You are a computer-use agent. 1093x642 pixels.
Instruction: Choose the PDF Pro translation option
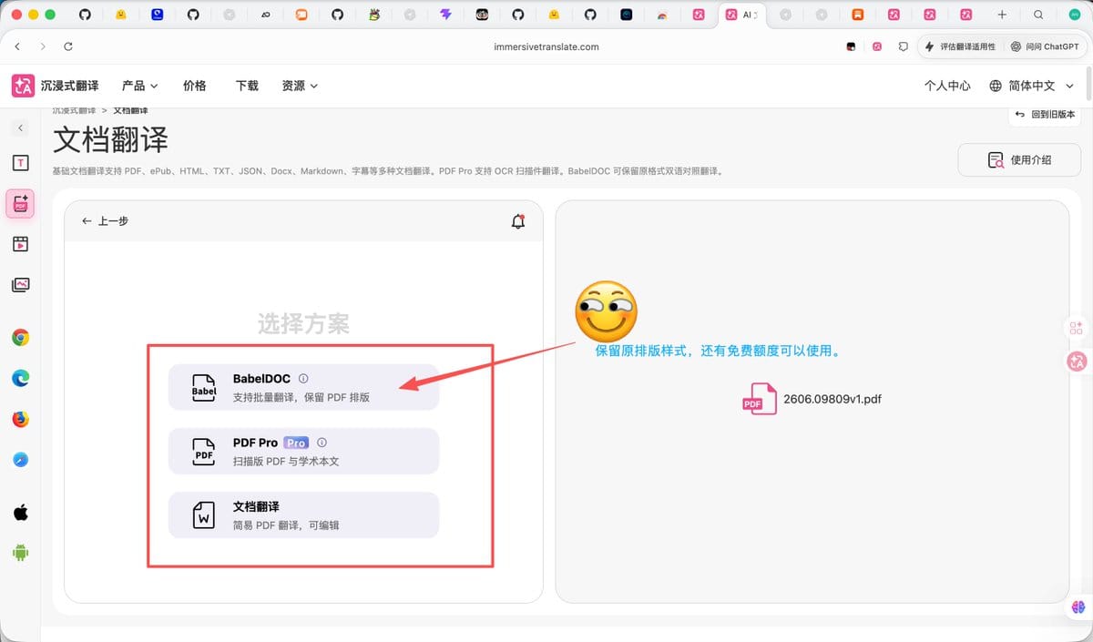point(303,451)
